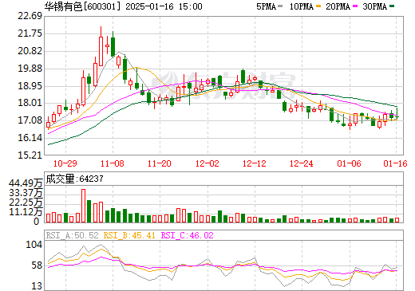The image size is (415, 291).
Task: Click the gray 5PMA legend color dash
Action: (x=280, y=6)
